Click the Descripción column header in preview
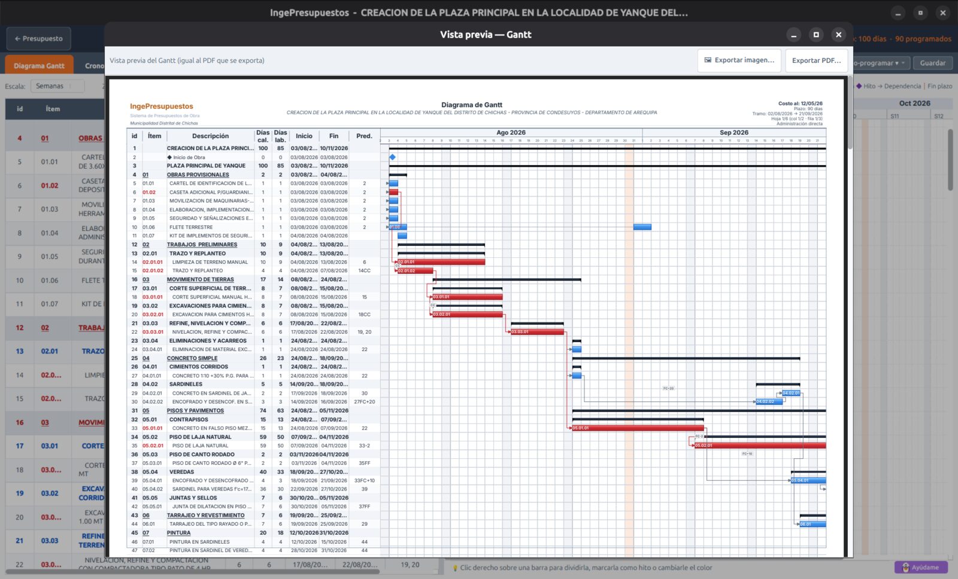The image size is (958, 579). (210, 136)
